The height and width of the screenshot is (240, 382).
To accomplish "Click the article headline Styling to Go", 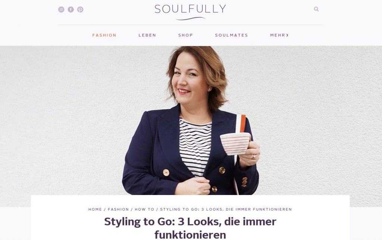I will (x=190, y=228).
